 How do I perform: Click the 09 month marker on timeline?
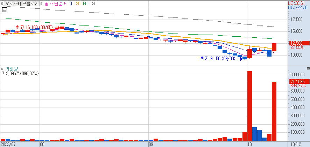tap(151, 145)
